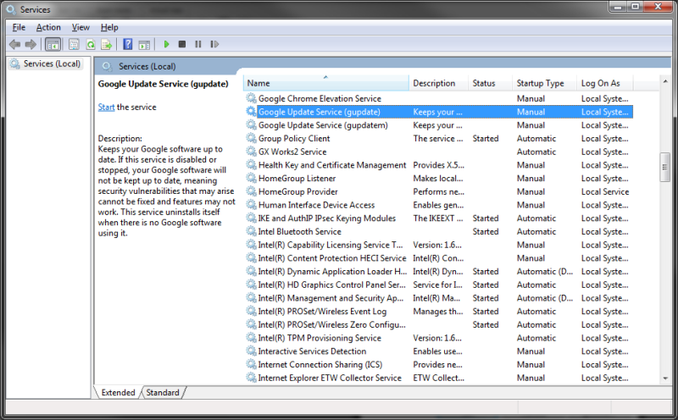Sort by the Log On As column header
This screenshot has width=678, height=420.
pyautogui.click(x=604, y=83)
